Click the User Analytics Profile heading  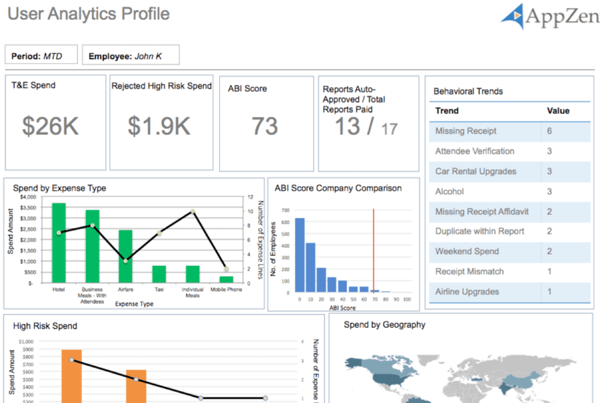[x=88, y=14]
